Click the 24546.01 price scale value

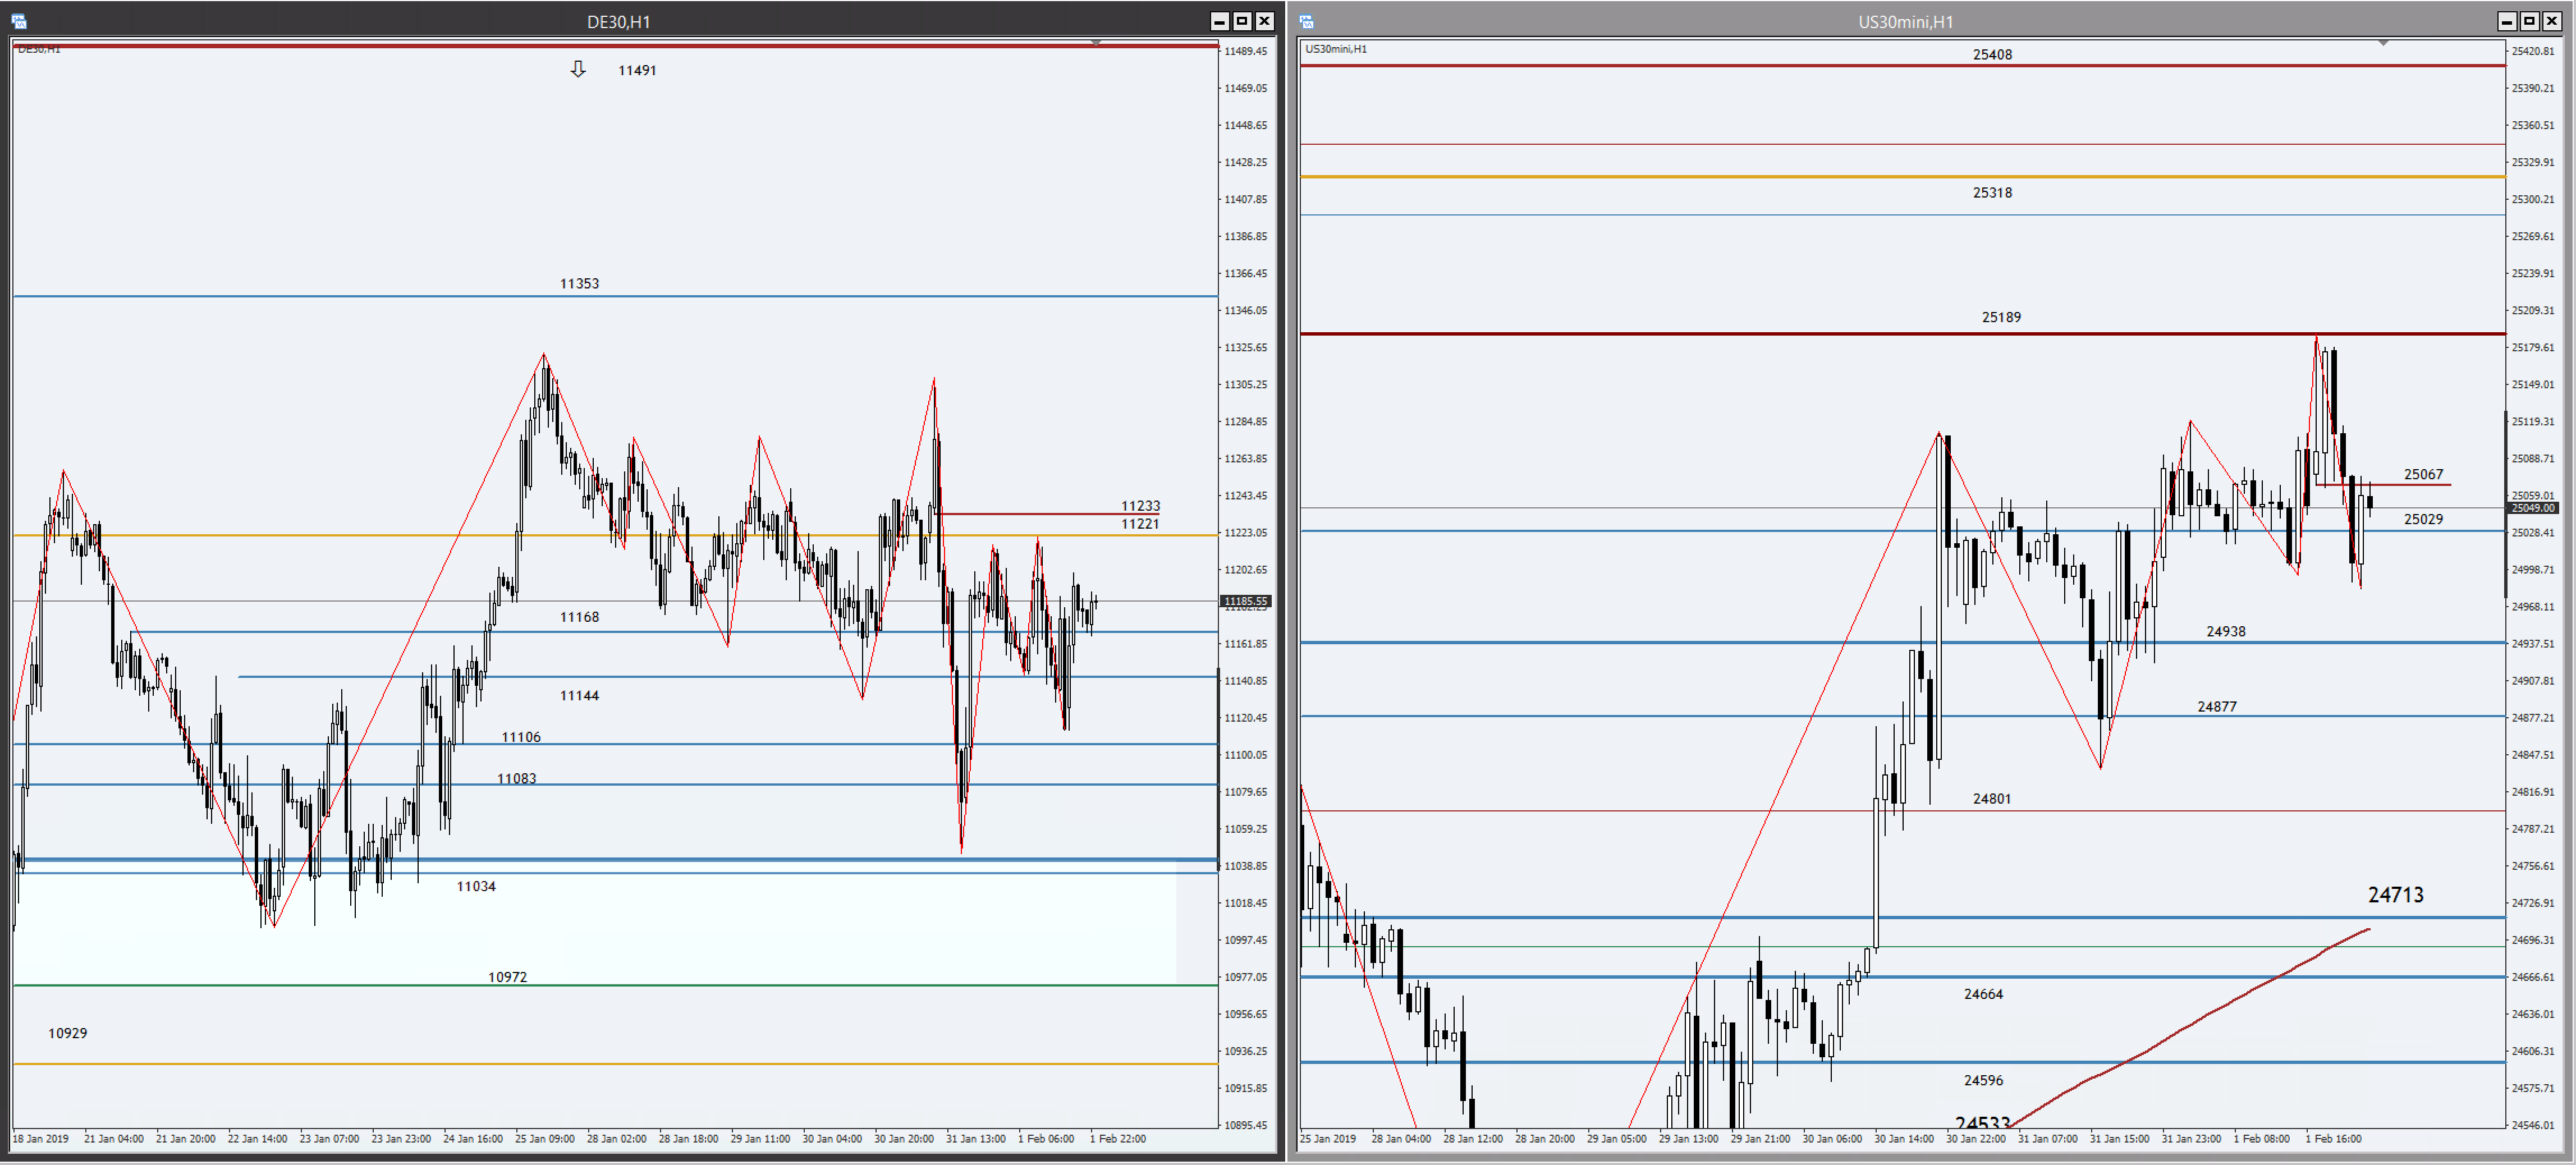pyautogui.click(x=2532, y=1125)
